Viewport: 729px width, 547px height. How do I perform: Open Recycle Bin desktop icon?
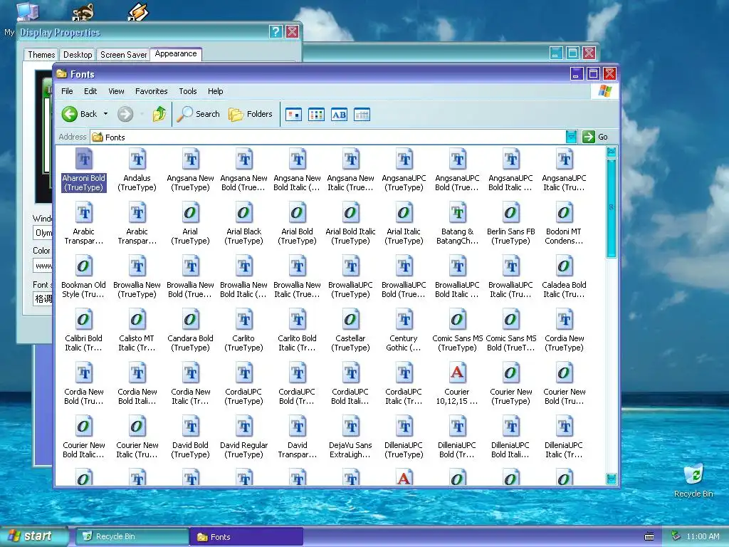(693, 481)
